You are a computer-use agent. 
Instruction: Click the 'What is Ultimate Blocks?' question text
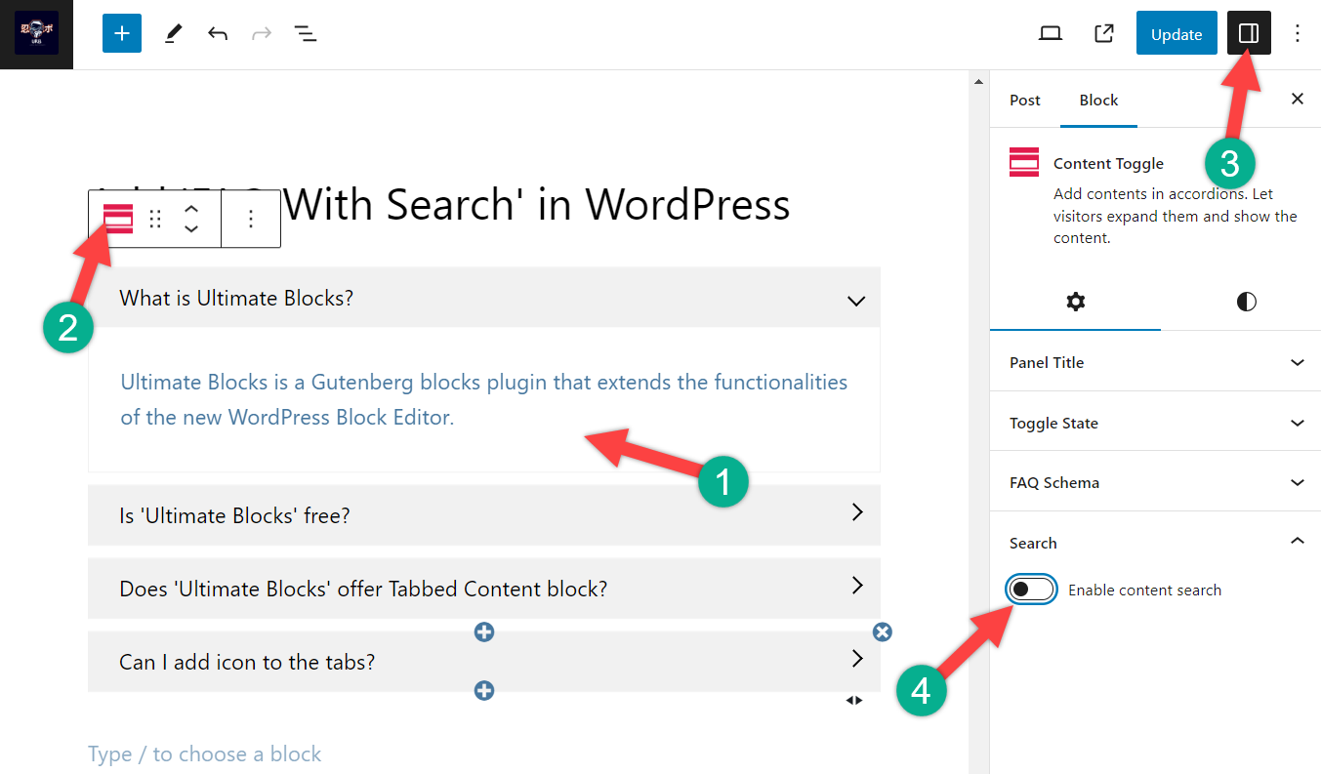click(x=236, y=299)
